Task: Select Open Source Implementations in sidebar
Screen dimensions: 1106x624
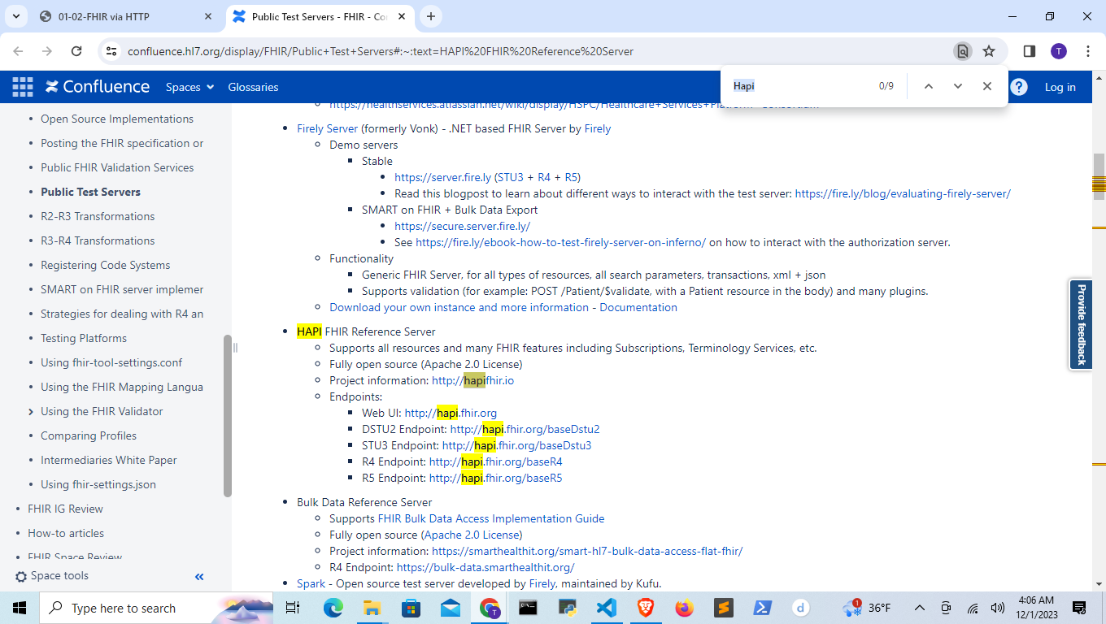Action: coord(117,119)
